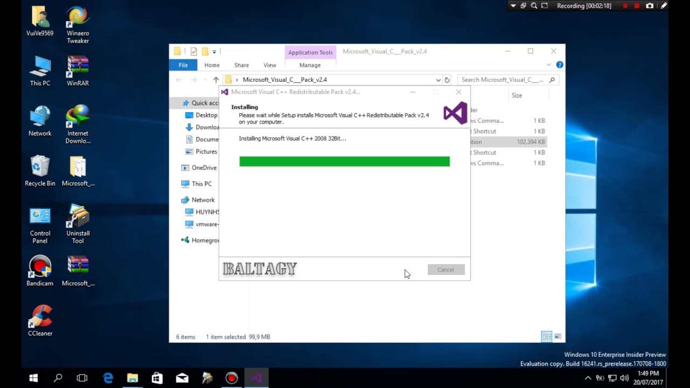
Task: Select This PC in the navigation pane
Action: click(x=197, y=184)
